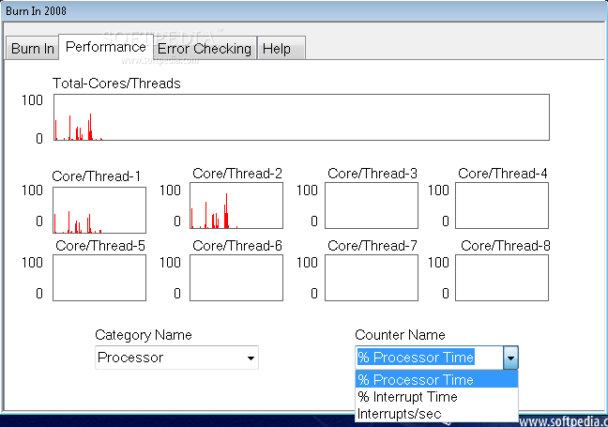608x427 pixels.
Task: Click the Category Name label
Action: coord(144,335)
